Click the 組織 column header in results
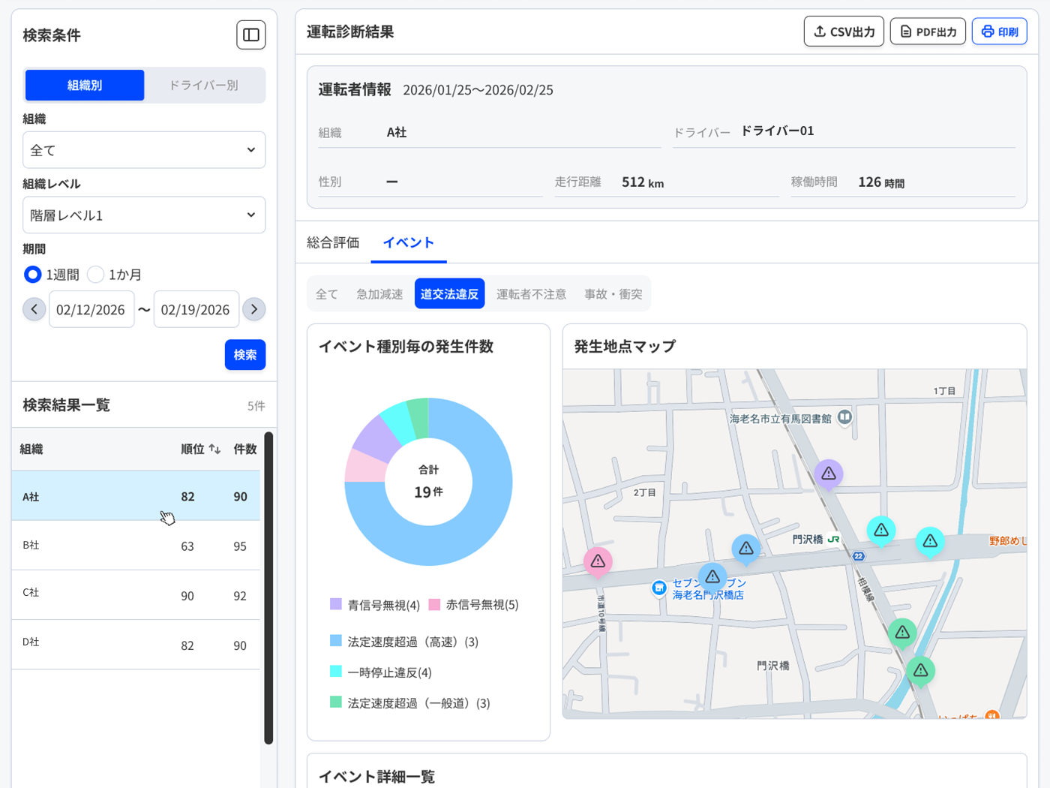The image size is (1050, 788). click(x=31, y=450)
